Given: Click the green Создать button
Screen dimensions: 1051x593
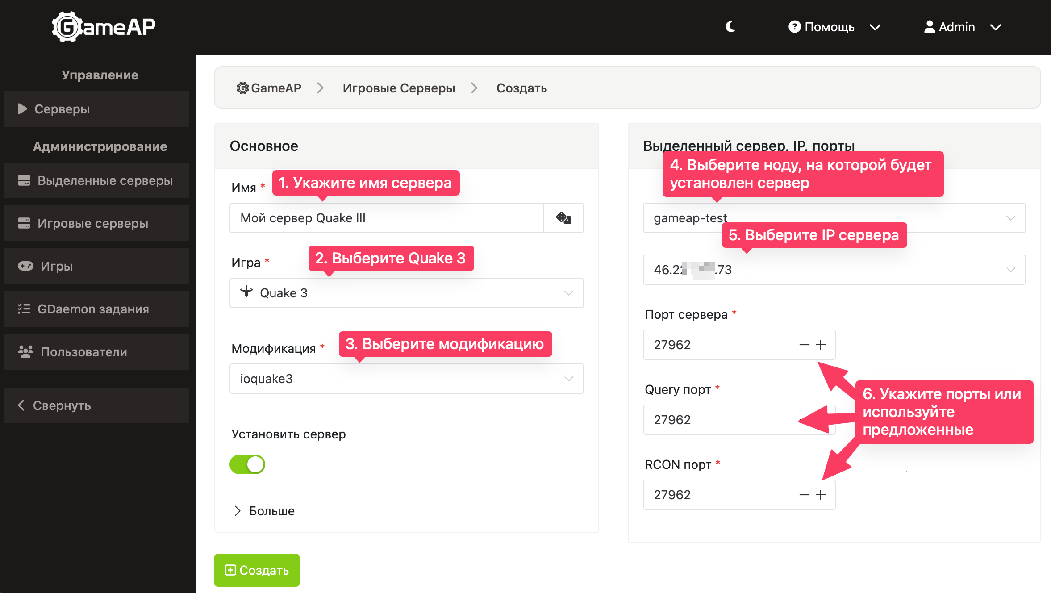Looking at the screenshot, I should click(257, 570).
